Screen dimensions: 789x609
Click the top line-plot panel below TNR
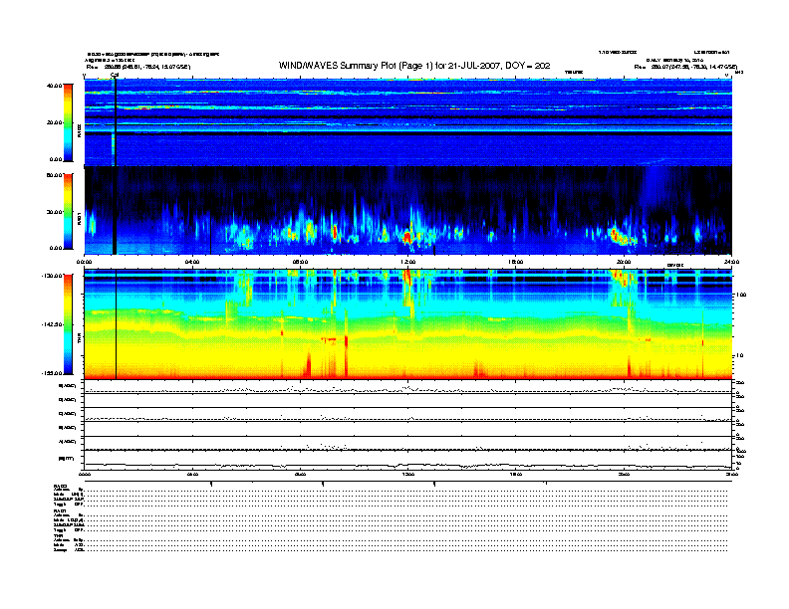[408, 387]
